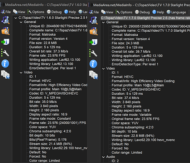The image size is (190, 163).
Task: Select 'Writing library: Lavc62.29.100 hevc_nvenc' row in TV 1.7.0 window
Action: coord(143,140)
